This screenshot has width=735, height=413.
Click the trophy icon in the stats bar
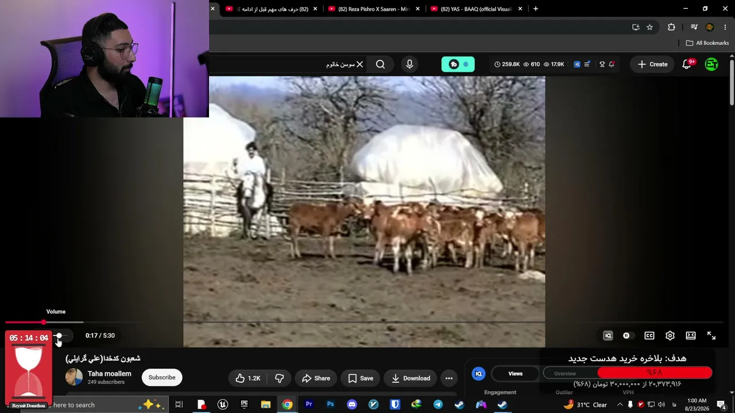click(602, 64)
